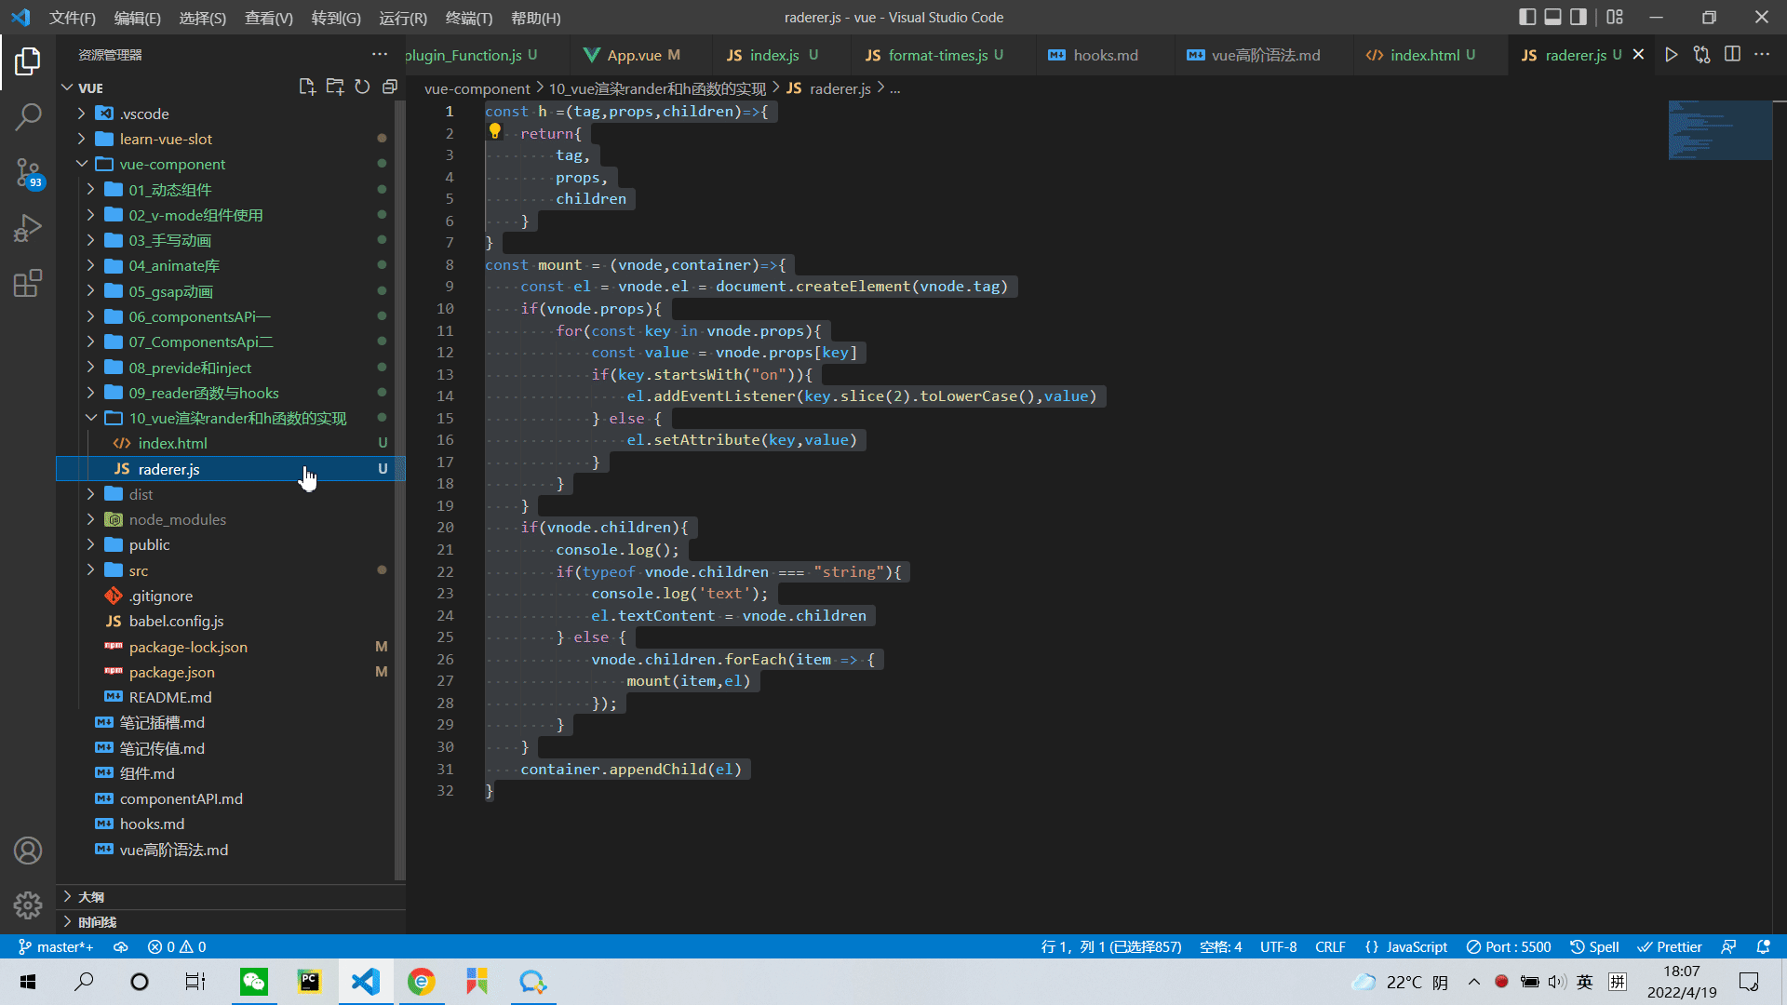
Task: Click Port : 5500 in status bar
Action: pos(1509,946)
